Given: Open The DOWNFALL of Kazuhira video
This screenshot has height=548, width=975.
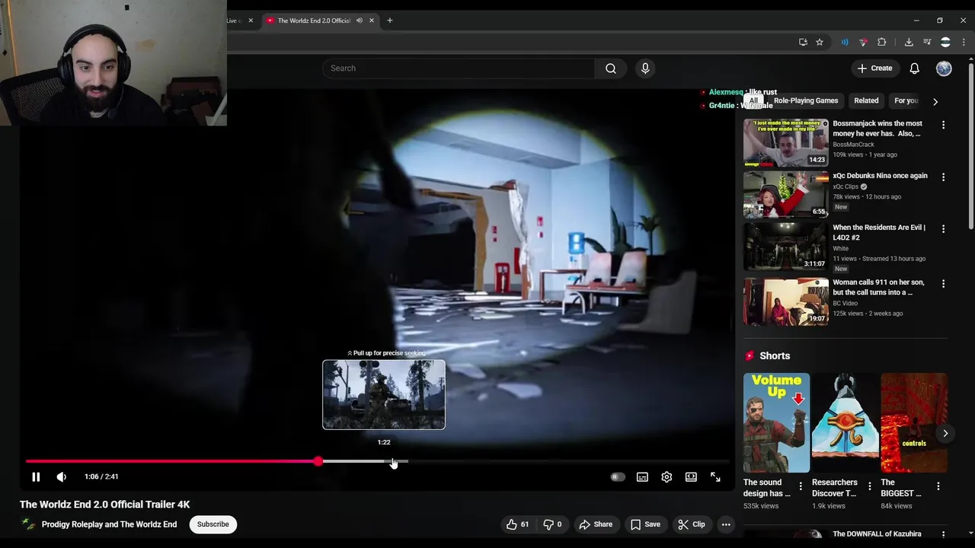Looking at the screenshot, I should pyautogui.click(x=877, y=534).
